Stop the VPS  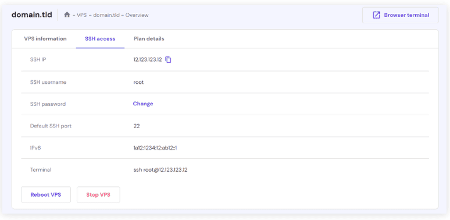pos(98,195)
